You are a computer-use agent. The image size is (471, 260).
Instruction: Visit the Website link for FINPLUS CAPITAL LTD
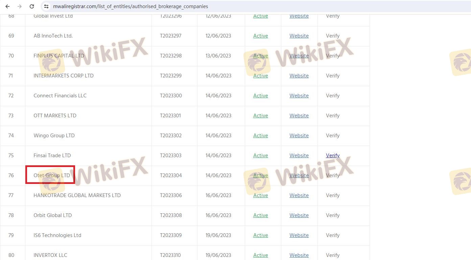[299, 56]
